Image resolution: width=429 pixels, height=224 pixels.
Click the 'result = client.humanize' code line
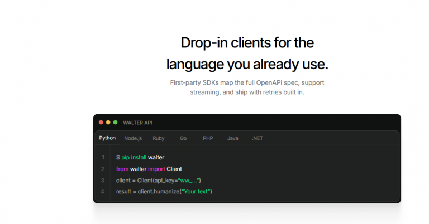(164, 192)
